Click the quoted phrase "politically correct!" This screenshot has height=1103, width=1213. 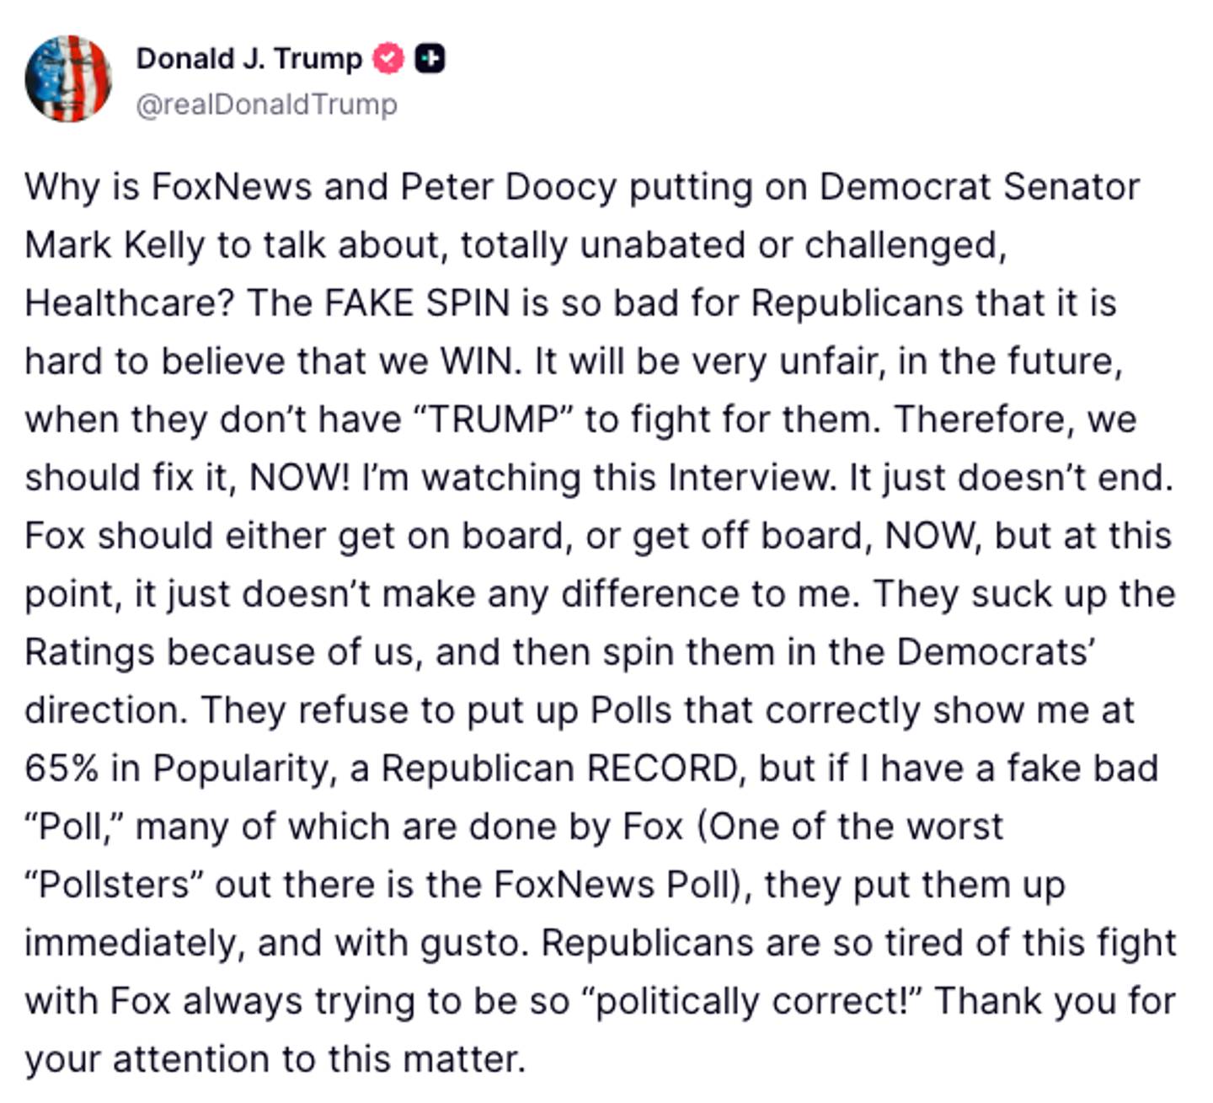pyautogui.click(x=751, y=1001)
